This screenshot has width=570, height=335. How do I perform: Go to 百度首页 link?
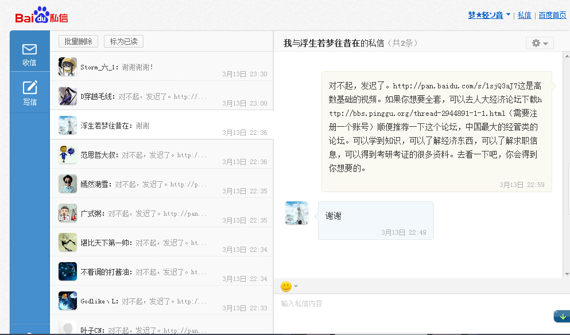pos(552,15)
